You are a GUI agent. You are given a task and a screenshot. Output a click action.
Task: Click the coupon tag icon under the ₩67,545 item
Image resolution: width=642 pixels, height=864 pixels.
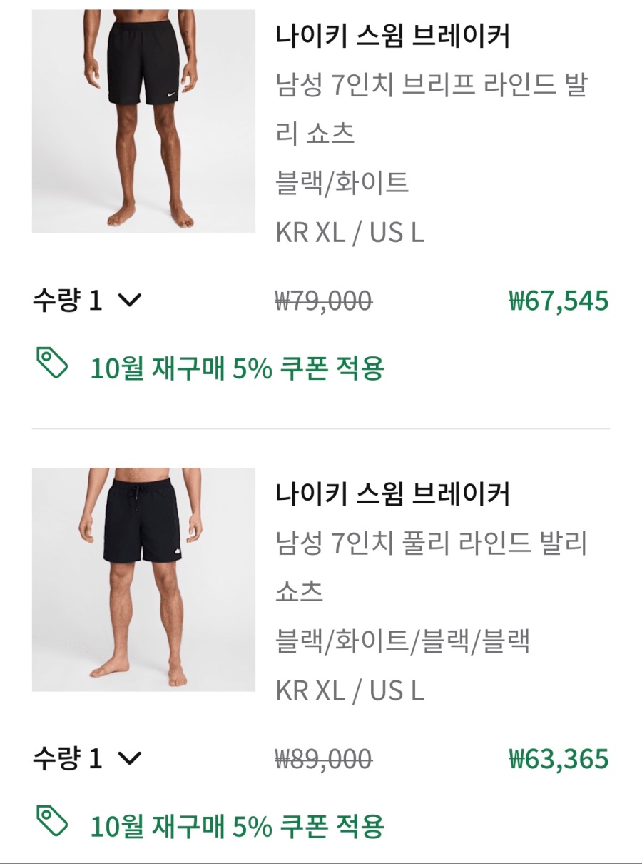click(x=52, y=364)
